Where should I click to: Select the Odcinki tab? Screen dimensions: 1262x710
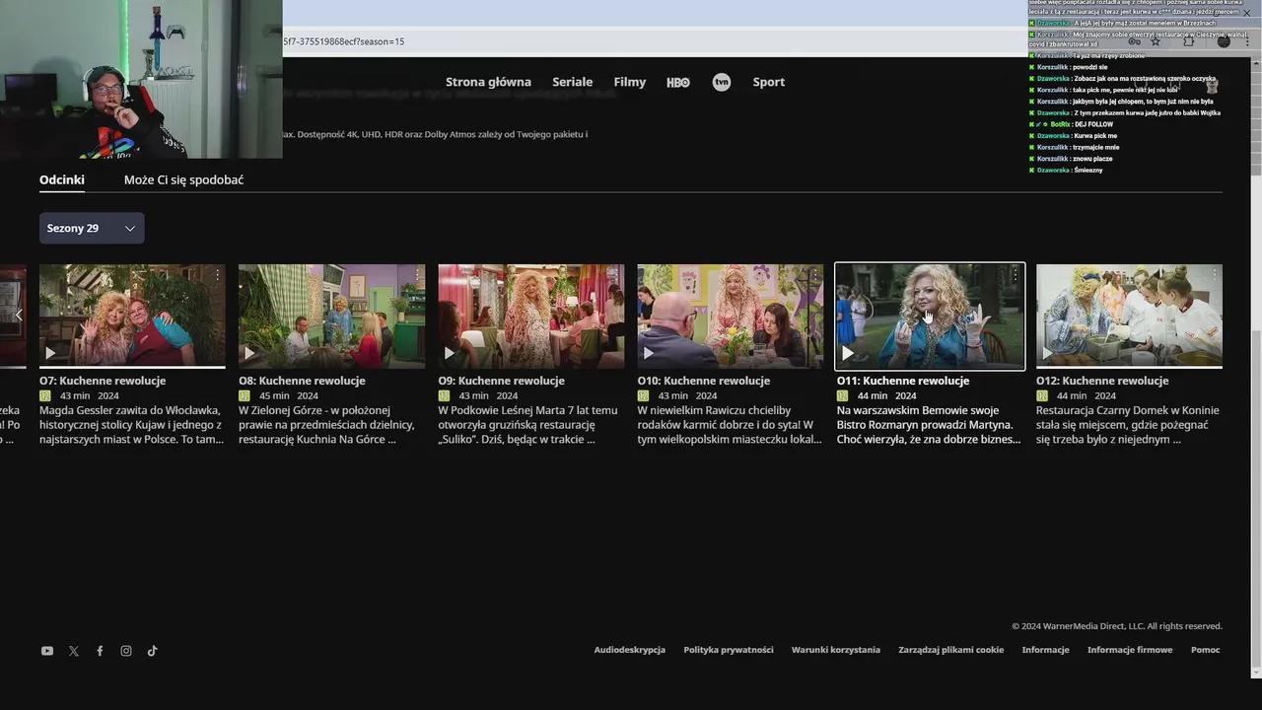click(61, 179)
